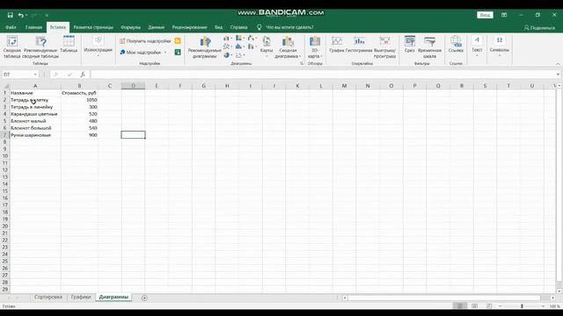Click the Redo arrow icon
This screenshot has width=563, height=316.
[33, 15]
